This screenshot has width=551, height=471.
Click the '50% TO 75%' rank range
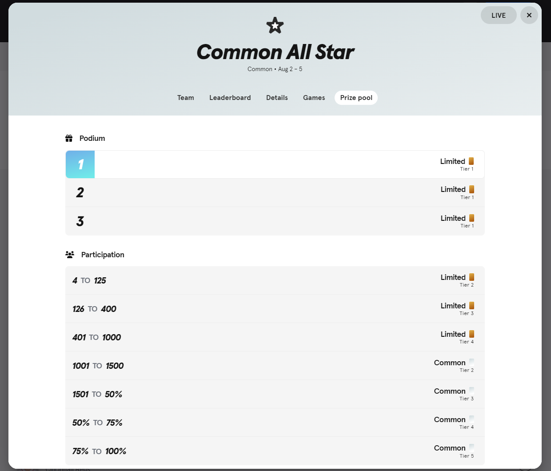tap(97, 423)
